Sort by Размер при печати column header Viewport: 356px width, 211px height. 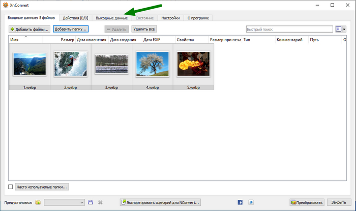coord(225,40)
